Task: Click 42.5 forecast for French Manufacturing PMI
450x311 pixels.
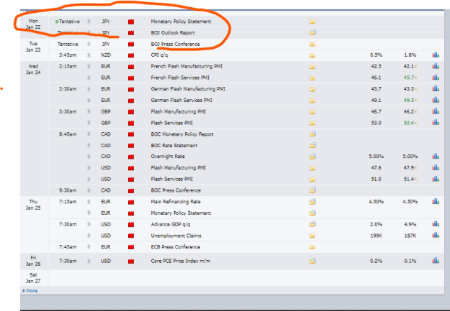Action: 376,67
